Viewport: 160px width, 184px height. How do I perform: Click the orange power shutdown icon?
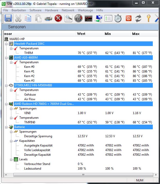coord(129,18)
